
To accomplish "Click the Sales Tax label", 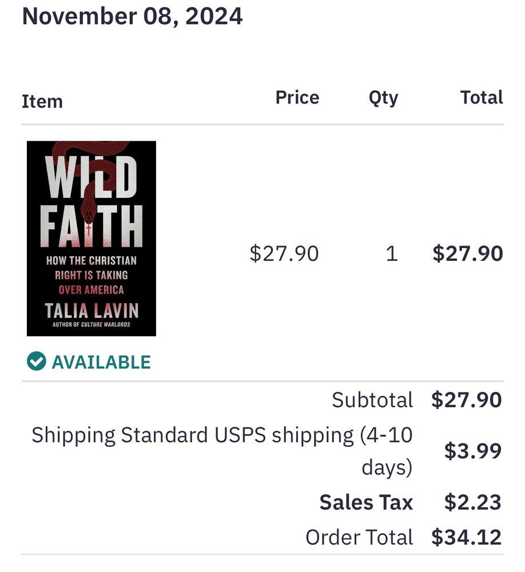I will [366, 502].
